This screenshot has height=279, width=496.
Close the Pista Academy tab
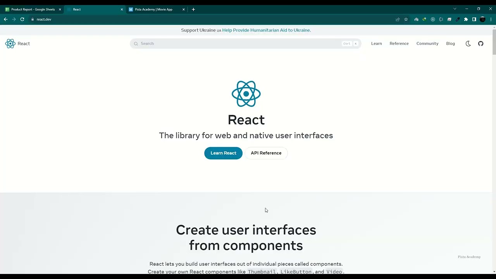coord(184,9)
